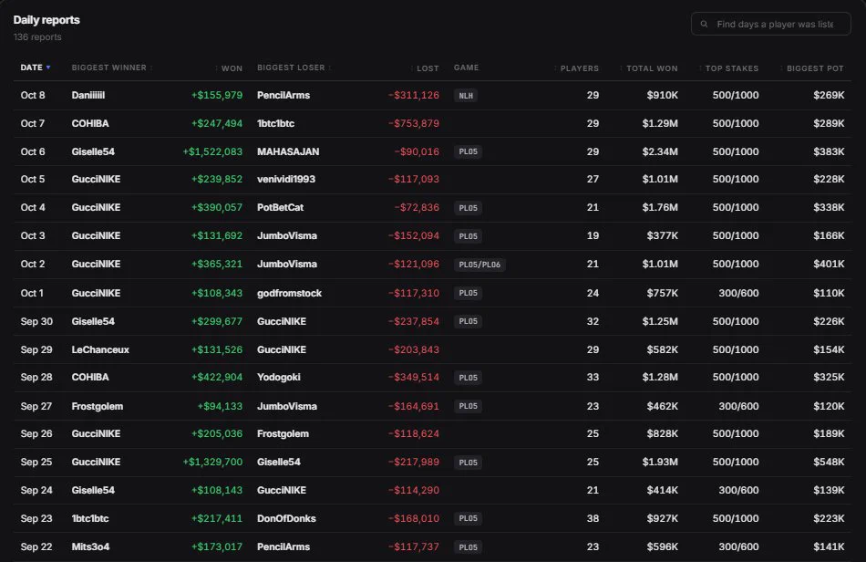This screenshot has height=562, width=866.
Task: Open loser godfromstock in the Oct 1 row
Action: pyautogui.click(x=289, y=293)
